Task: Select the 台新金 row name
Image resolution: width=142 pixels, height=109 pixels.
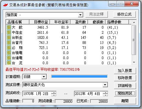Action: [17, 38]
